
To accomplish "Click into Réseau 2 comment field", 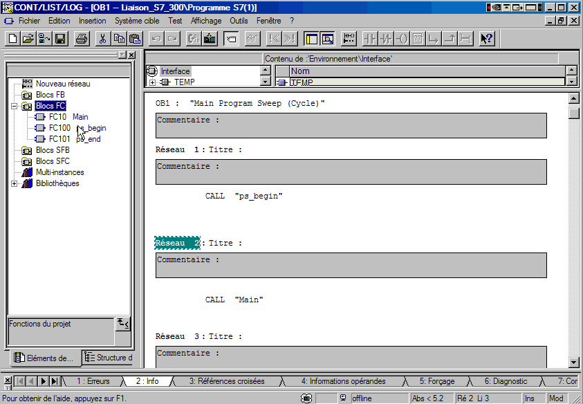I will click(x=351, y=265).
